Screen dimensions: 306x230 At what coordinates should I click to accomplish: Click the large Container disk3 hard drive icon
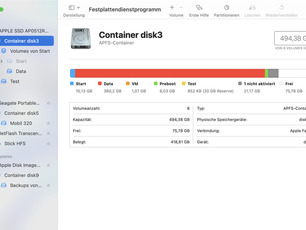(81, 39)
